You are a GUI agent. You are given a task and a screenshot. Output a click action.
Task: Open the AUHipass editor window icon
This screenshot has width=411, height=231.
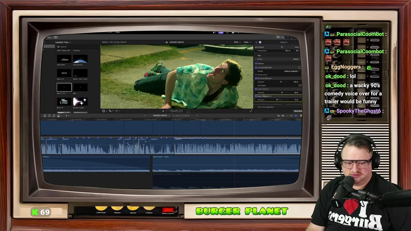coord(300,86)
